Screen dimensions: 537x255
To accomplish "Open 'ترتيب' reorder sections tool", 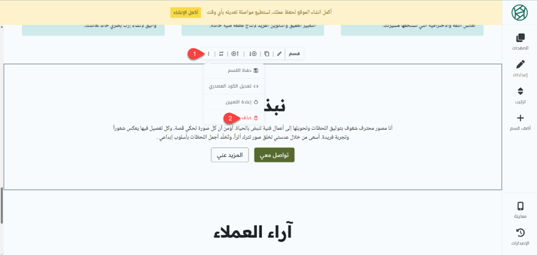I will [520, 95].
